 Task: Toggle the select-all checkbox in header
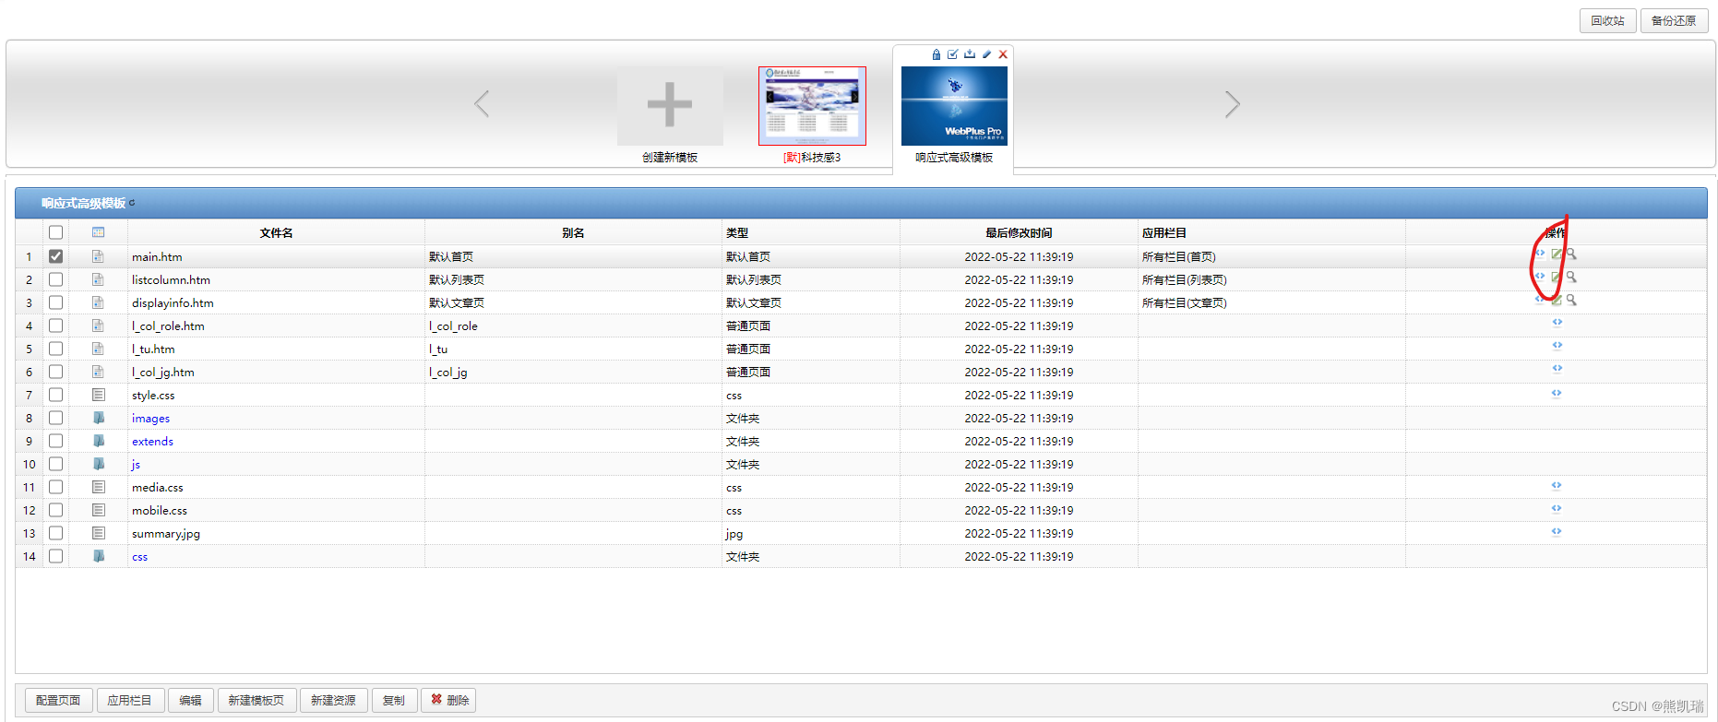[x=56, y=232]
